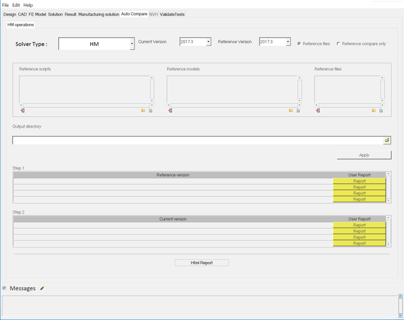Screen dimensions: 404x320
Task: Open folder browser for Reference files
Action: tap(374, 110)
